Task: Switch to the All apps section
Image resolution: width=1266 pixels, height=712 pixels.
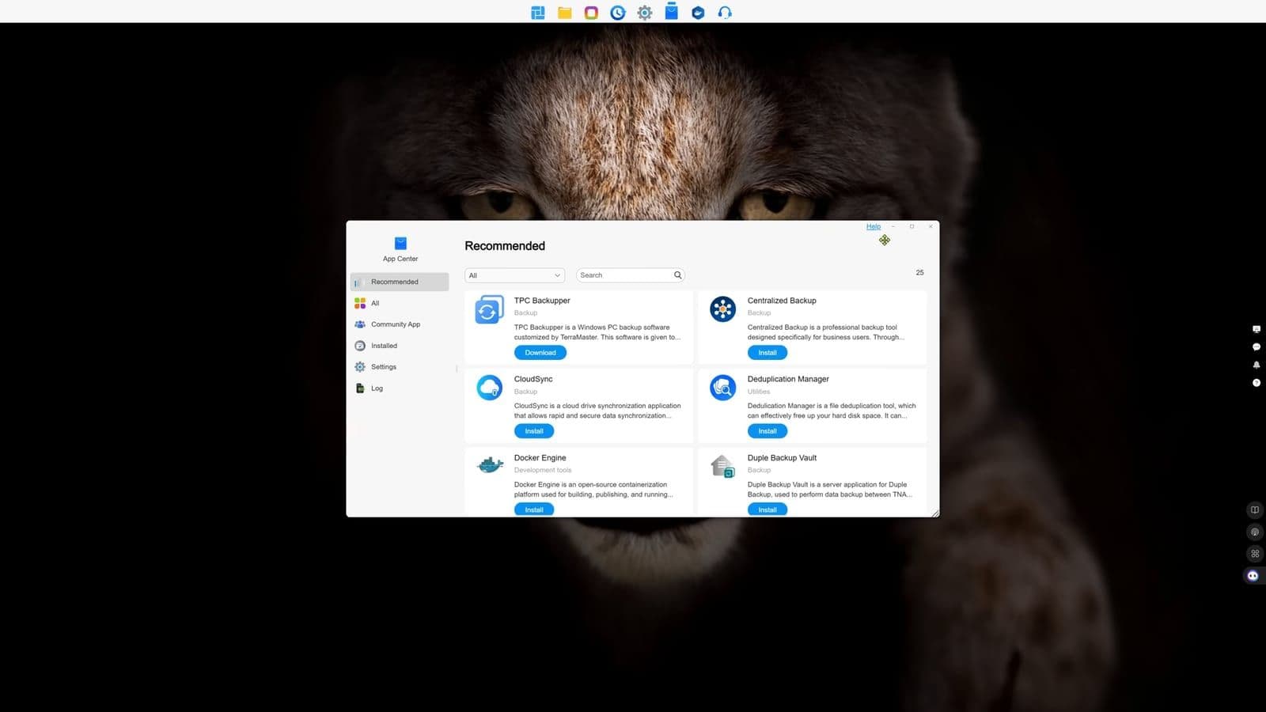Action: [x=400, y=303]
